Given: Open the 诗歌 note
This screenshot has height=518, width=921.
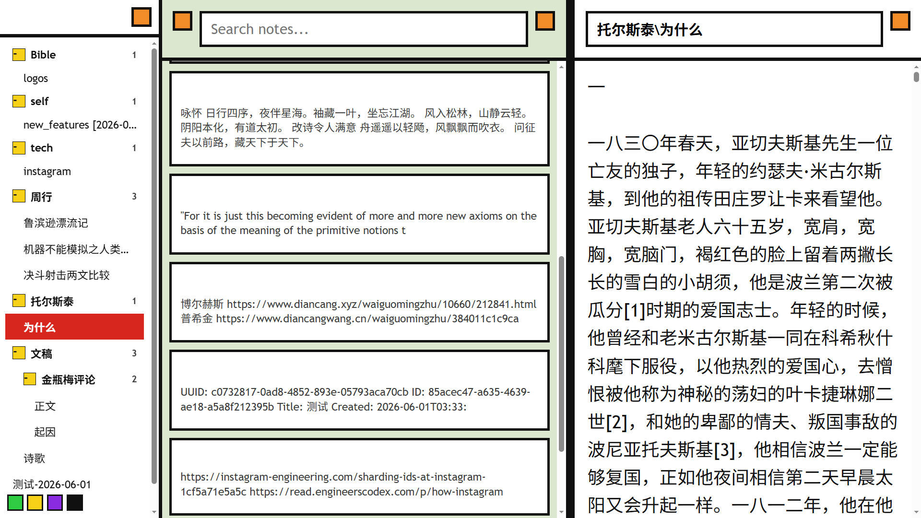Looking at the screenshot, I should point(74,459).
